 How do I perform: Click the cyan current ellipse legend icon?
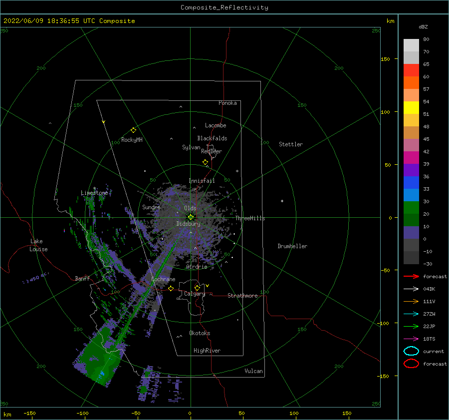coord(411,351)
